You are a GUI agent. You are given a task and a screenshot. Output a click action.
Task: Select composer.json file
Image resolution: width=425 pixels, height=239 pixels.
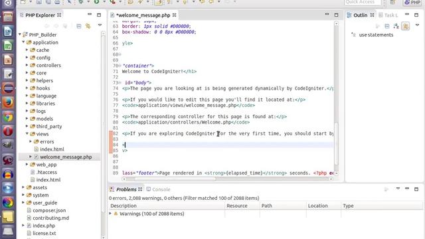49,210
